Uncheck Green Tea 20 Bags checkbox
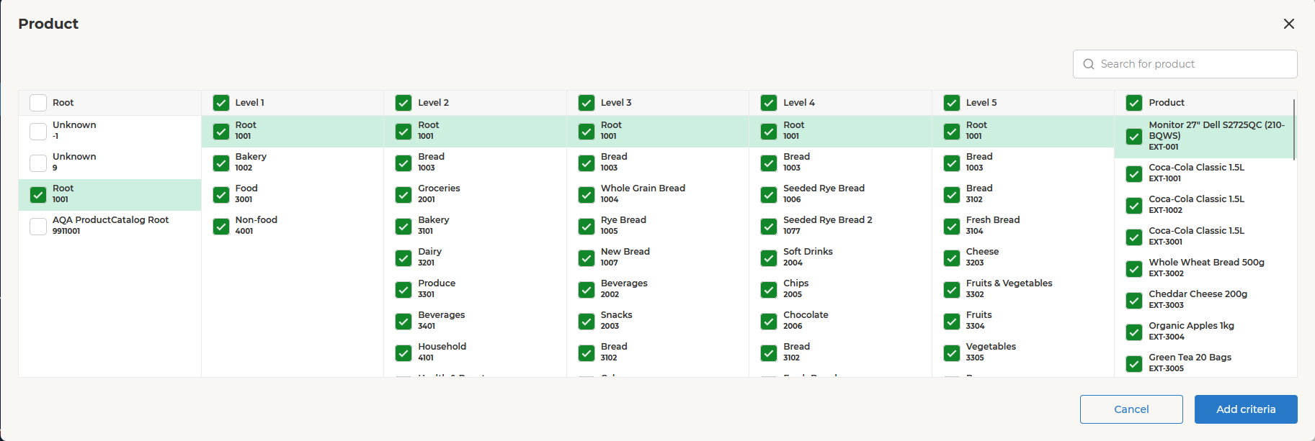1315x441 pixels. [1134, 364]
